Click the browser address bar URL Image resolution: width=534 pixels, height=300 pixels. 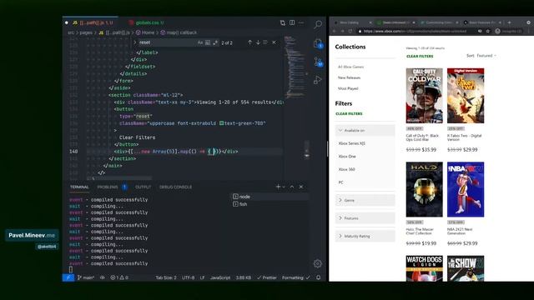tap(415, 31)
